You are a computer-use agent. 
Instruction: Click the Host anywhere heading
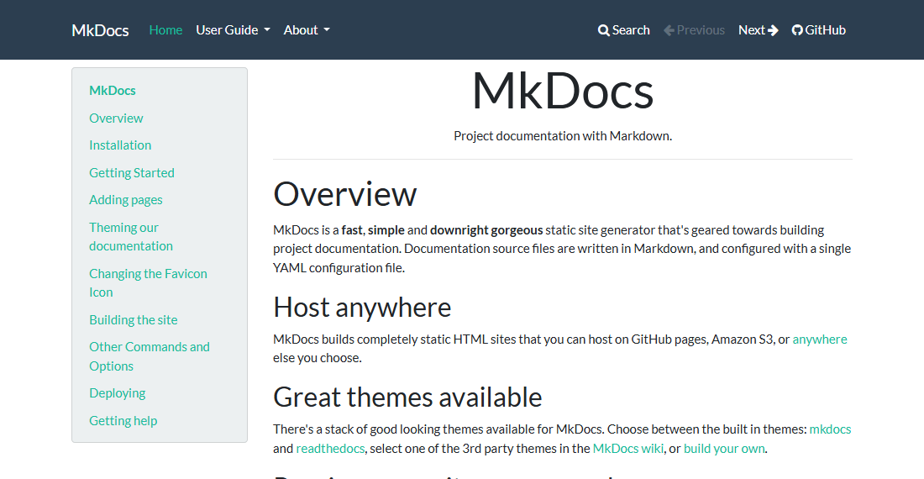pos(362,308)
